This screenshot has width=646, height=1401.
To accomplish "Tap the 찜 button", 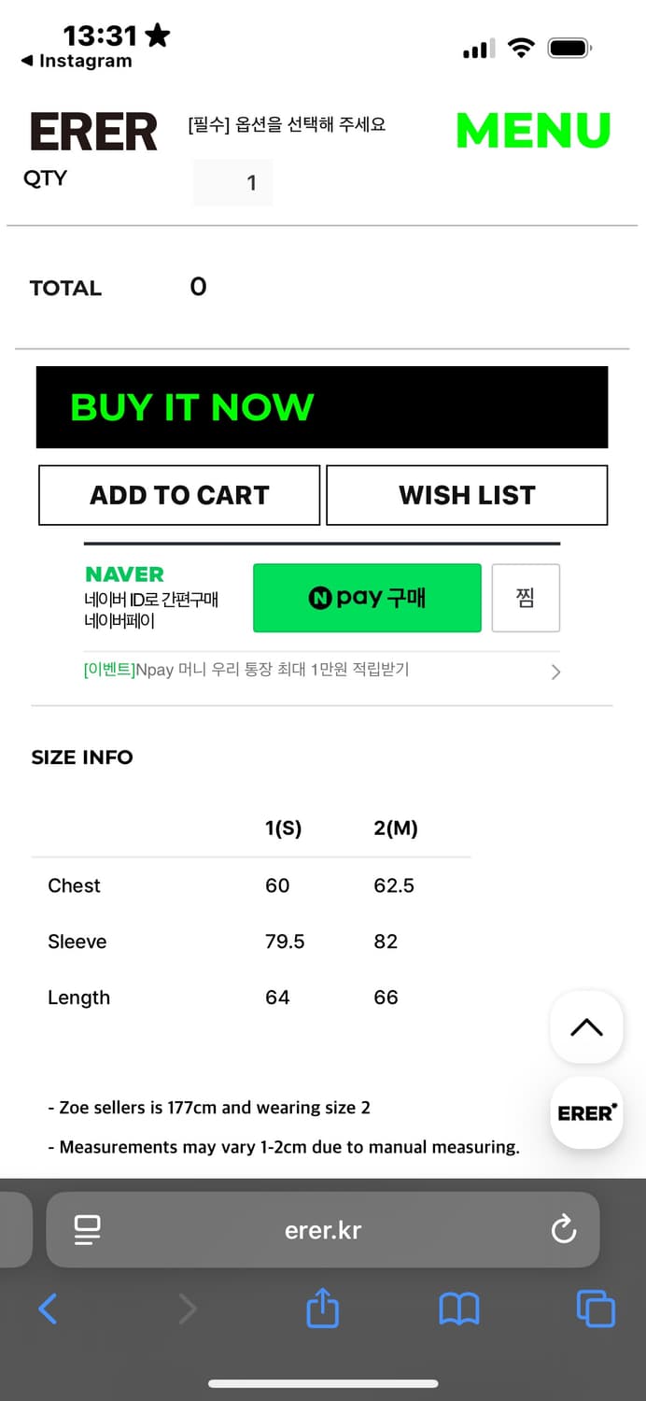I will tap(526, 598).
